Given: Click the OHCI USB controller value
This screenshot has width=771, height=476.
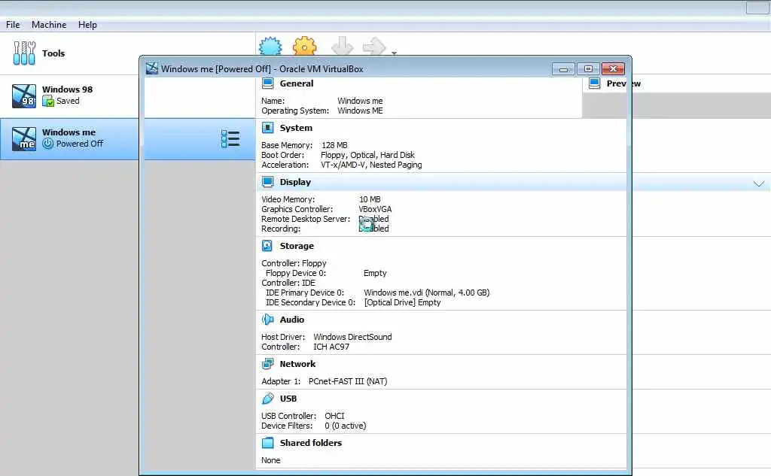Looking at the screenshot, I should [334, 416].
